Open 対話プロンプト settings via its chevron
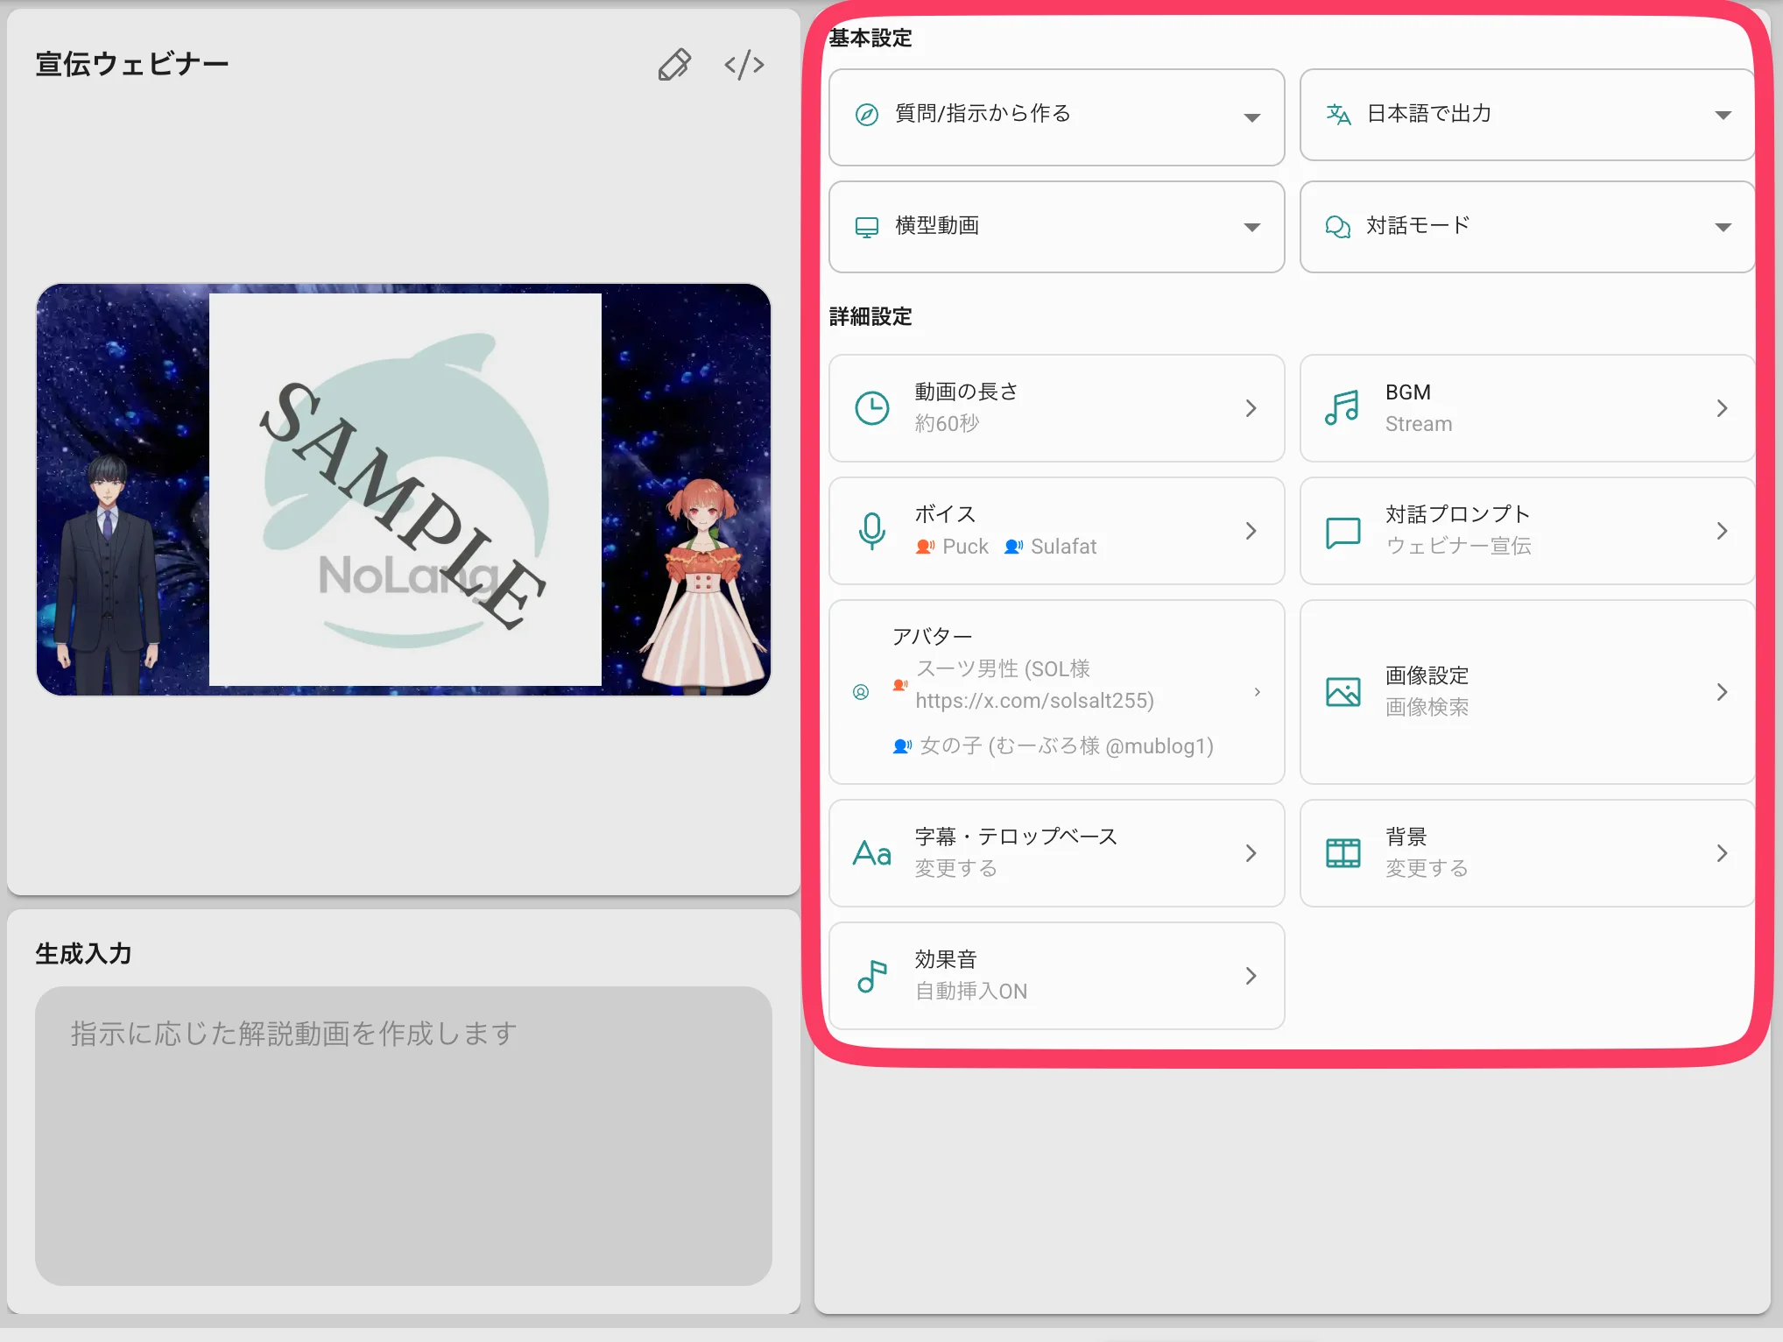 [x=1722, y=531]
